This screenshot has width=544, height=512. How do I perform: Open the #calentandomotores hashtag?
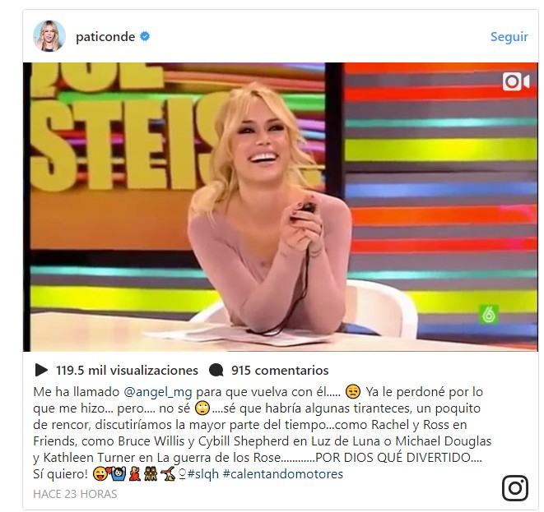[283, 474]
